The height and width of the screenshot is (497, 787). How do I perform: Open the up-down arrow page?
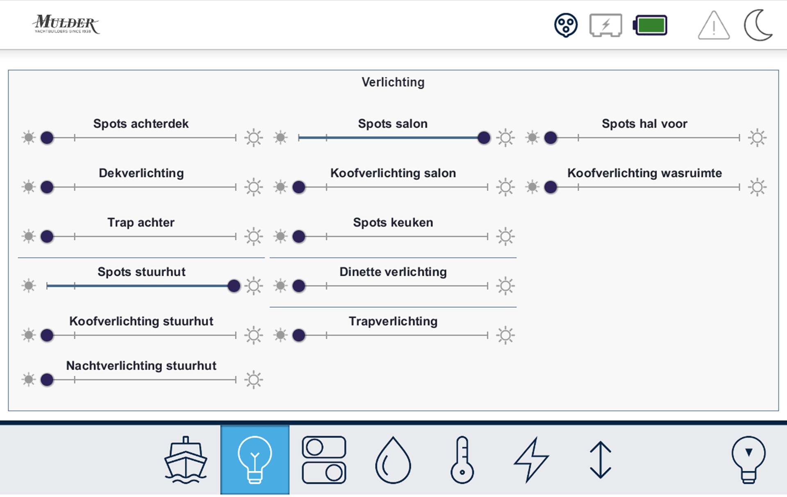coord(600,460)
